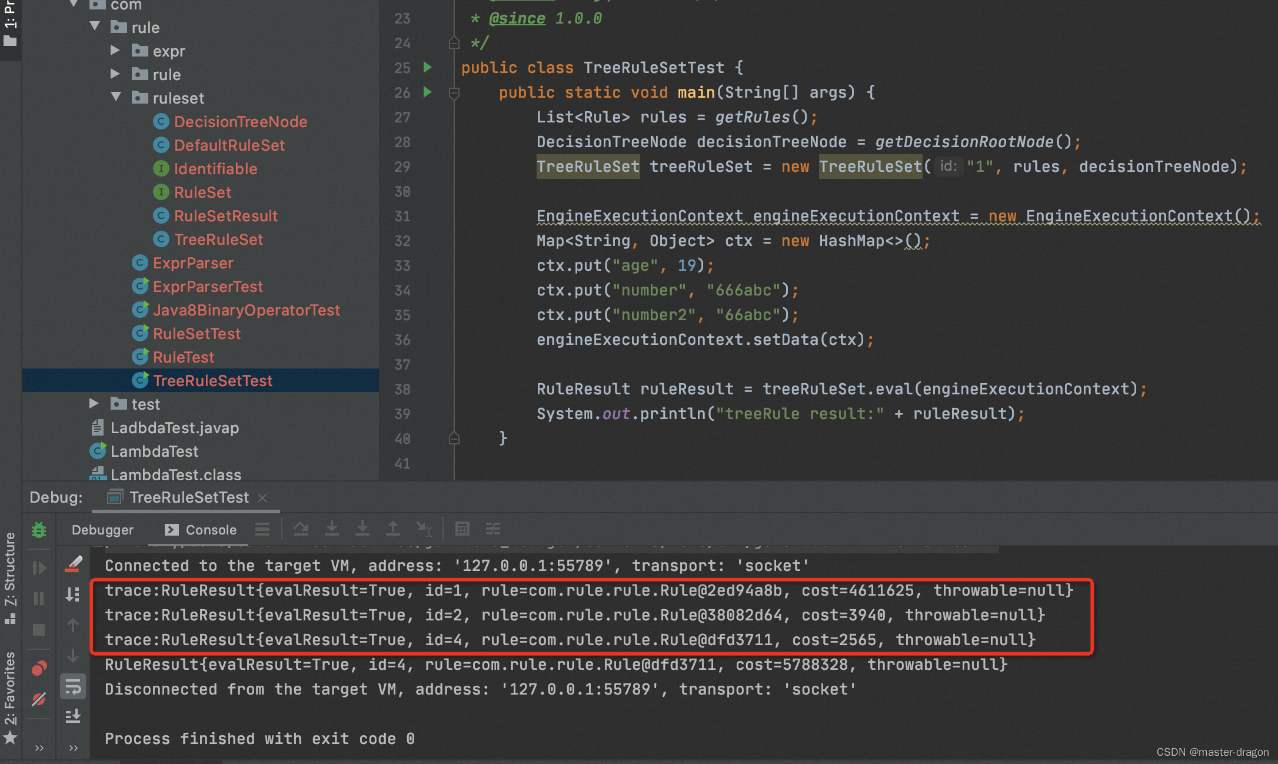Open DefaultRuleSet class
This screenshot has width=1278, height=764.
tap(229, 145)
